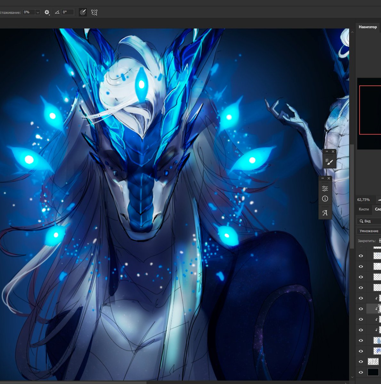Select the blue blotch layer thumbnail
The image size is (381, 384).
[x=377, y=351]
